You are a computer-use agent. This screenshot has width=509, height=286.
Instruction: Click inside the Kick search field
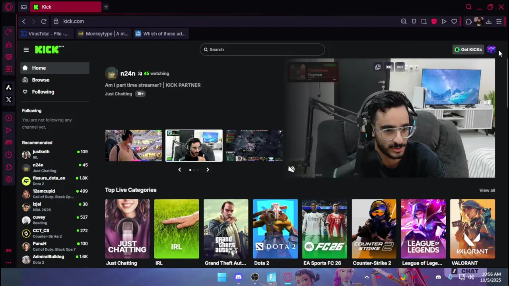pyautogui.click(x=262, y=50)
